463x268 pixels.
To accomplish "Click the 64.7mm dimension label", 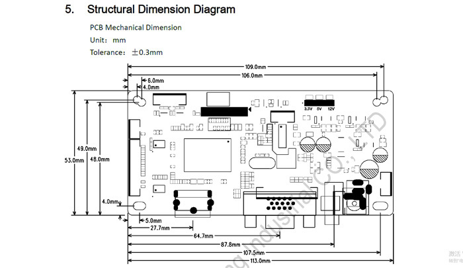I will (204, 236).
